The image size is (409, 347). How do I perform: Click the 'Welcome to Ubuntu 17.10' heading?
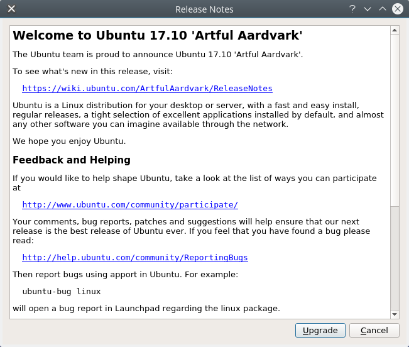(157, 35)
